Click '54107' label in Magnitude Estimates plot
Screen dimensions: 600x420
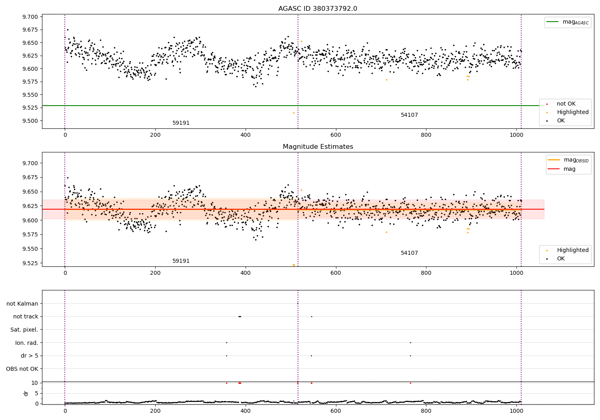(x=409, y=253)
